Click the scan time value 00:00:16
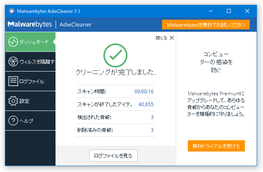Image resolution: width=263 pixels, height=172 pixels. point(144,91)
